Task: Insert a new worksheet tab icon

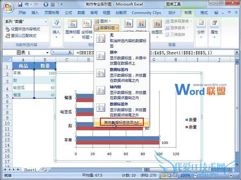Action: tap(45, 170)
